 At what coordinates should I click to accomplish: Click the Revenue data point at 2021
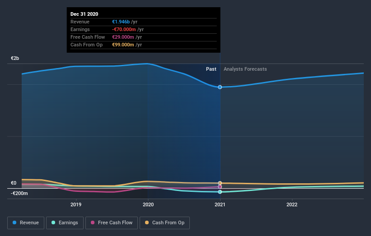[220, 87]
